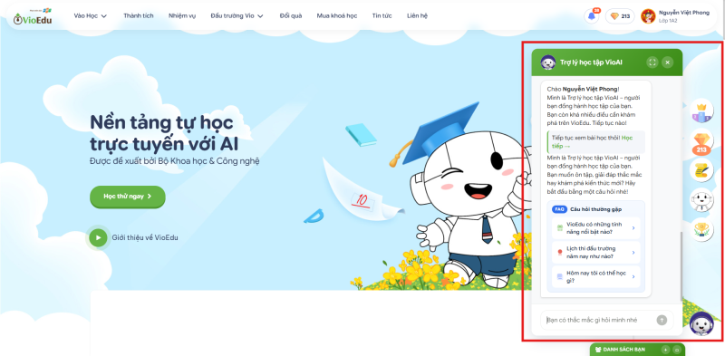Open FAQ: VioEdu có những tính năng nổi bật nào
This screenshot has width=725, height=356.
point(595,228)
